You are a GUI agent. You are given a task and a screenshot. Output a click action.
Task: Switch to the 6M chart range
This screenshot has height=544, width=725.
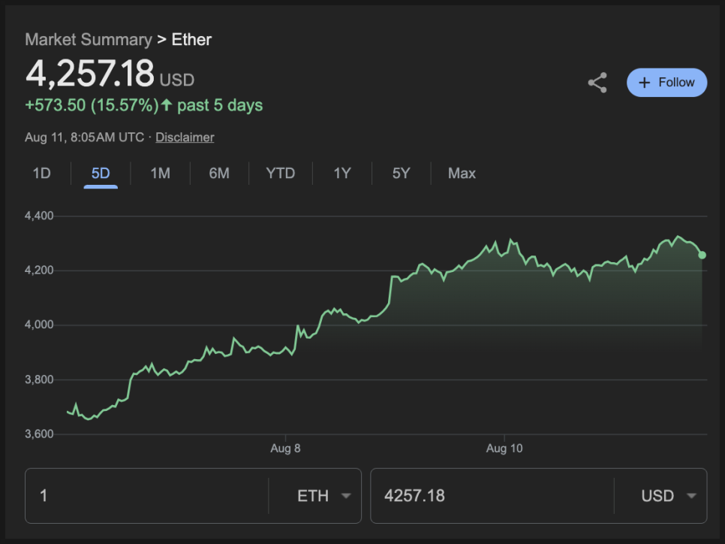(219, 173)
